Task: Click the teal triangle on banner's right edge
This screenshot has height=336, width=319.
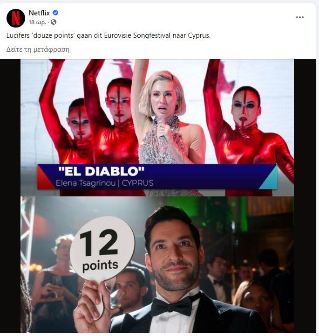Action: [269, 177]
